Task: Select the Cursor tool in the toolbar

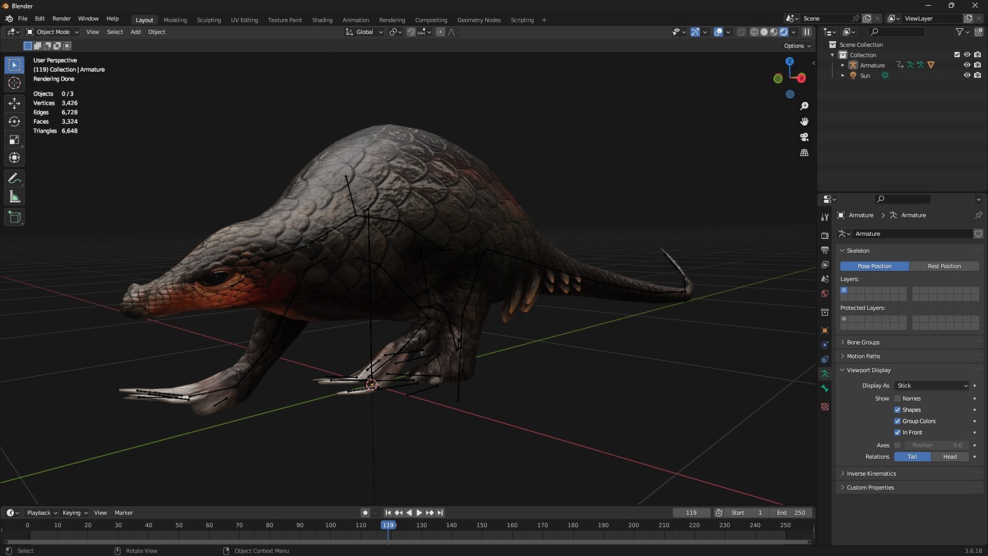Action: pos(14,83)
